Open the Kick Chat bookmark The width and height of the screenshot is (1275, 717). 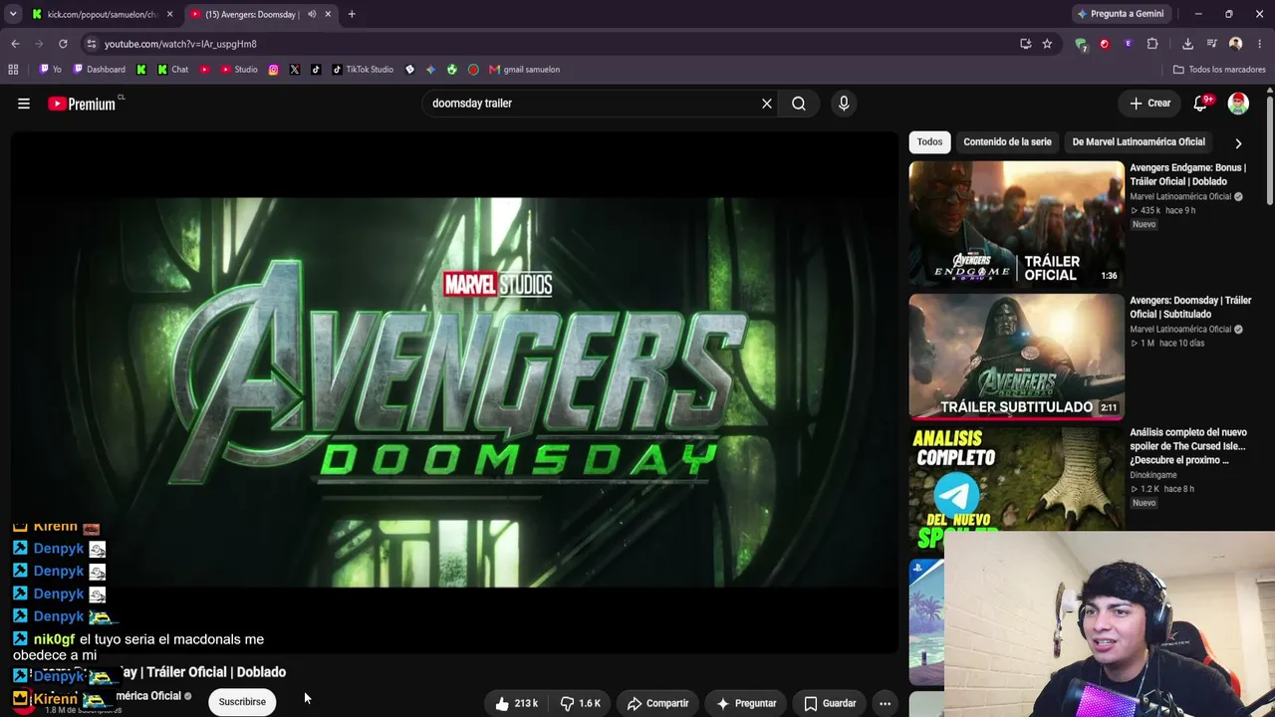(x=173, y=70)
